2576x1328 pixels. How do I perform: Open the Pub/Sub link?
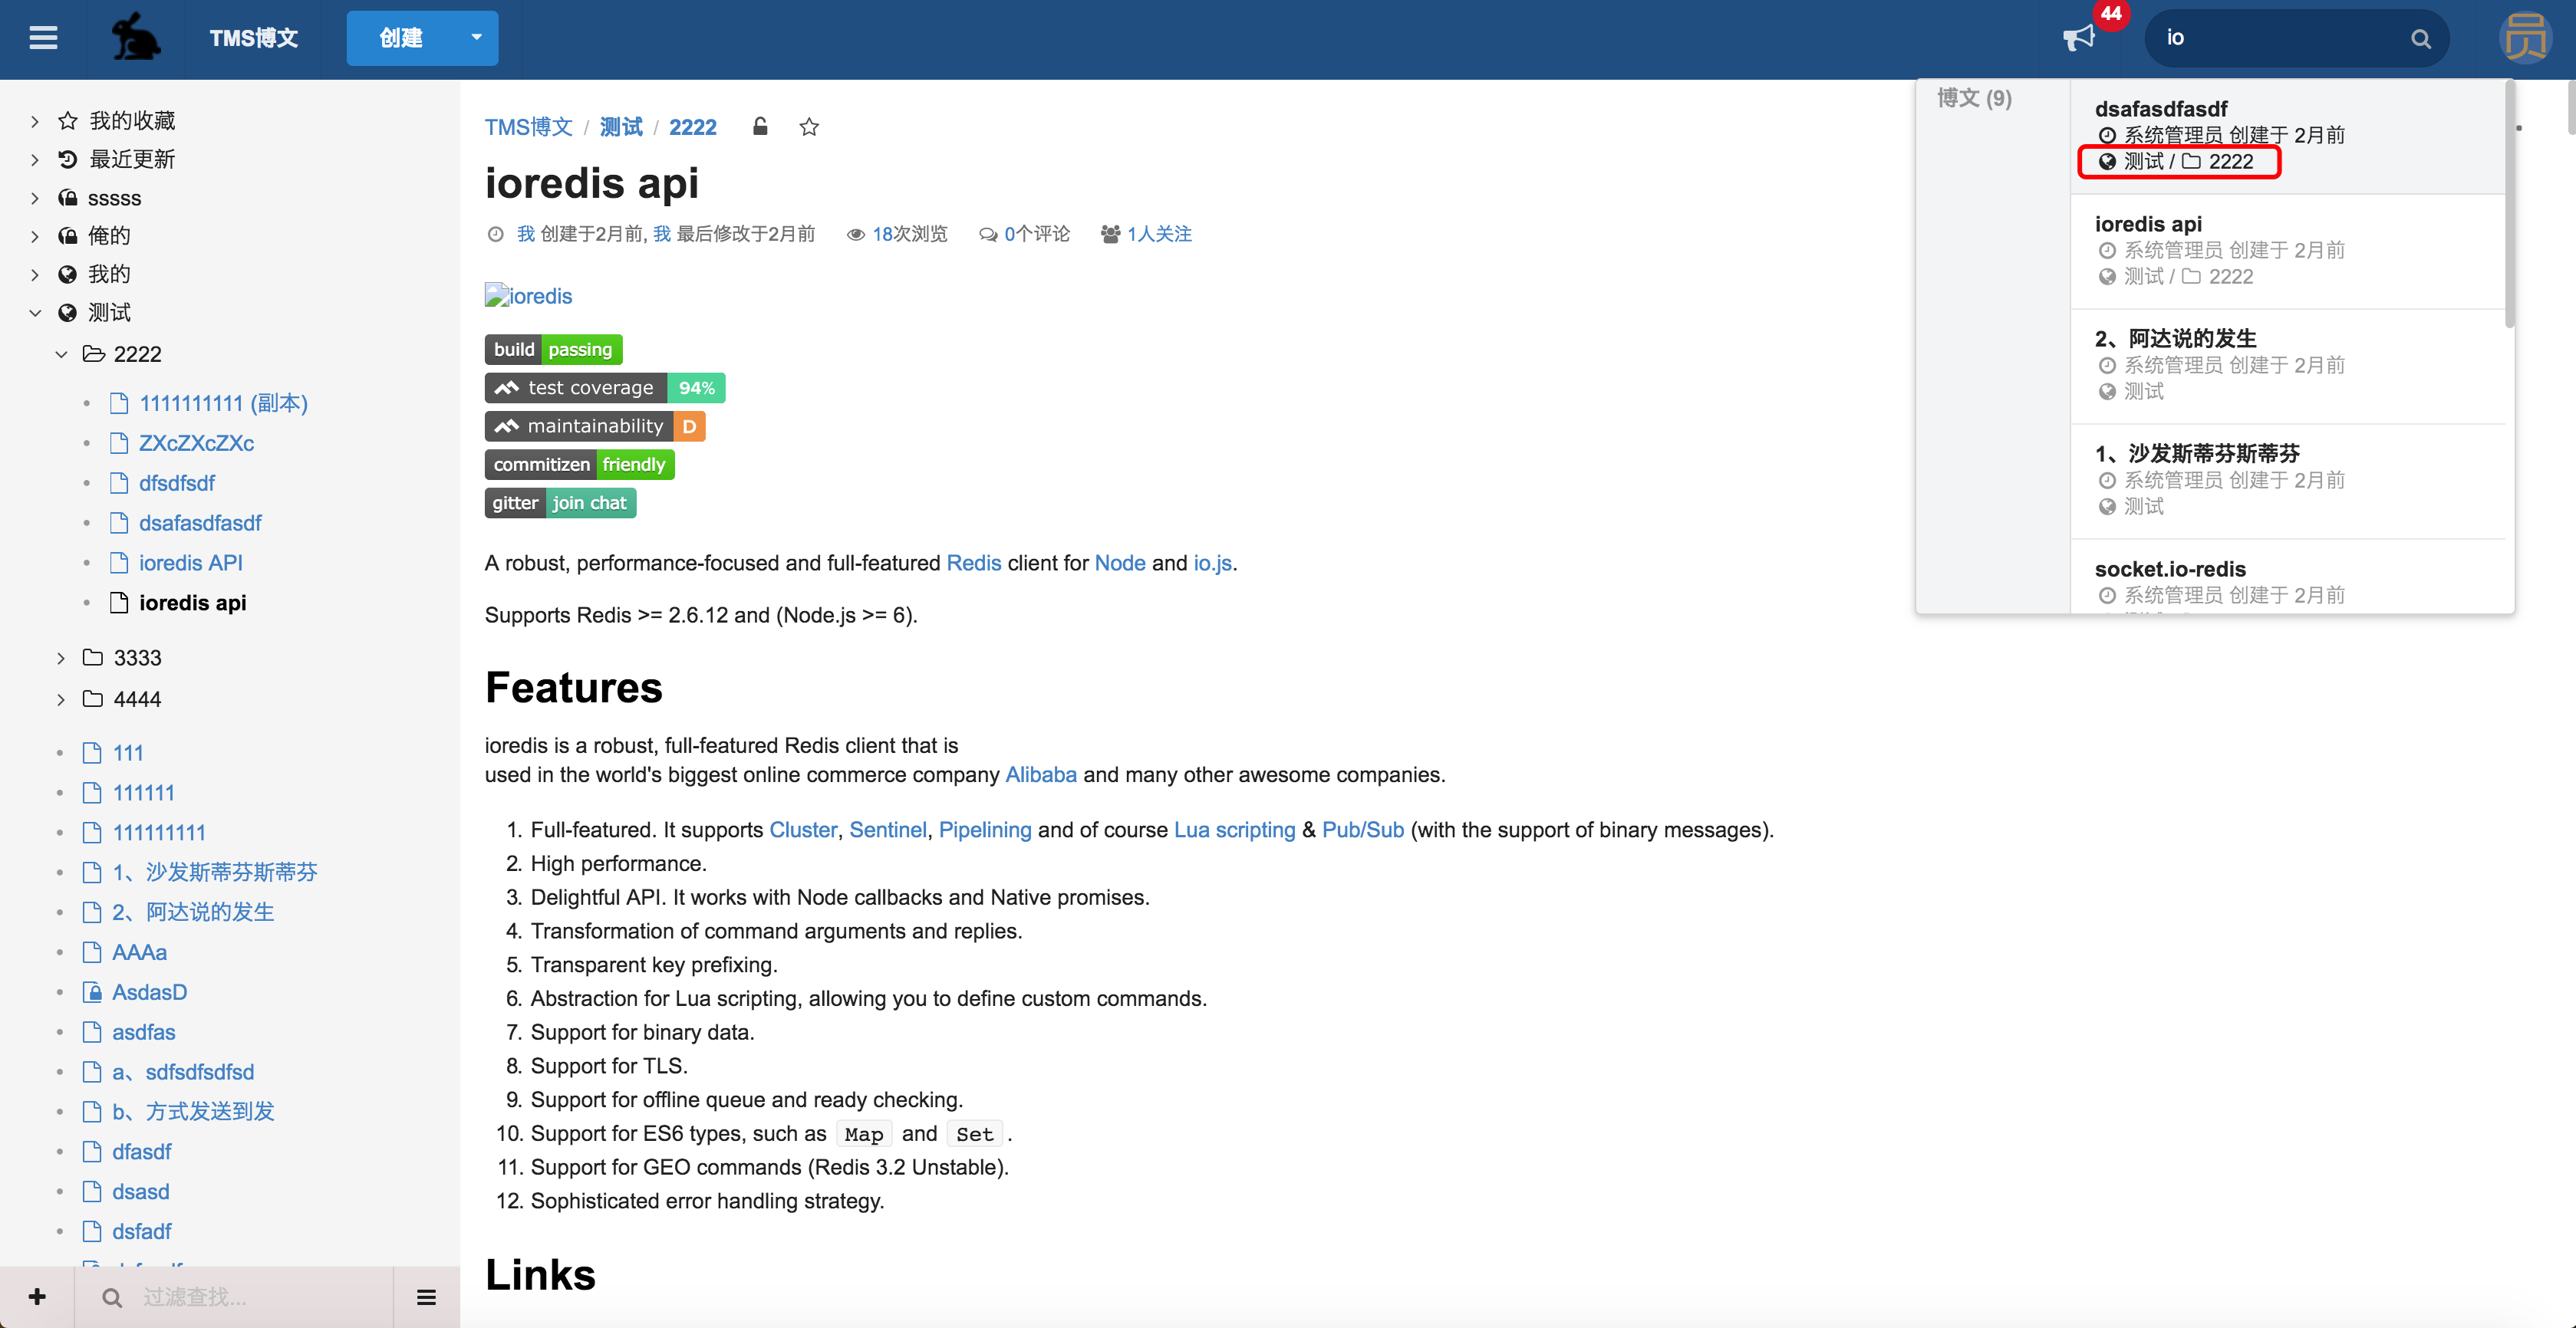[x=1362, y=830]
